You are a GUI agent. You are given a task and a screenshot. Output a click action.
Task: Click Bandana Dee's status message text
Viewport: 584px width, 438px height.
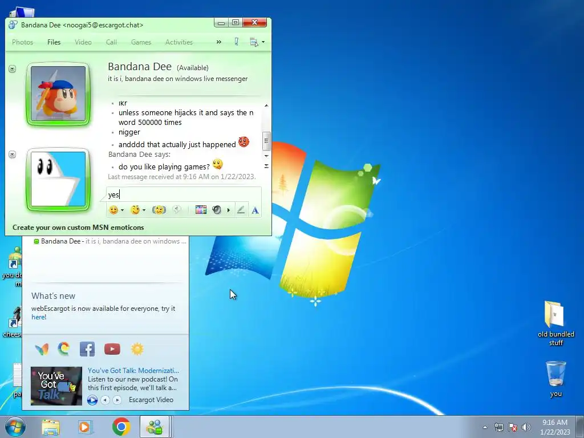click(178, 79)
